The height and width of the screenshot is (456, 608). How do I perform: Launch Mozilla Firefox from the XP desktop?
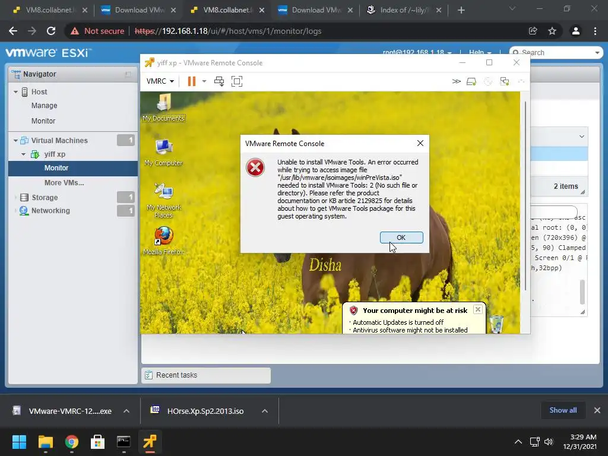point(164,241)
